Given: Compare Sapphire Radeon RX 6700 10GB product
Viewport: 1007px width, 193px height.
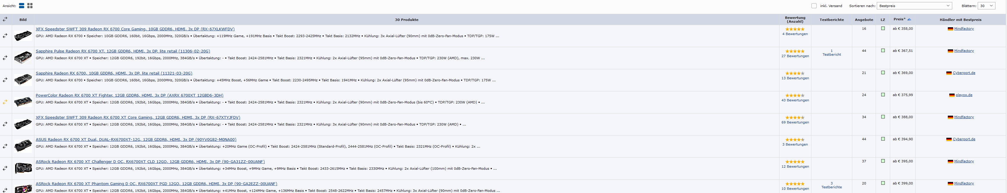Looking at the screenshot, I should coord(5,80).
